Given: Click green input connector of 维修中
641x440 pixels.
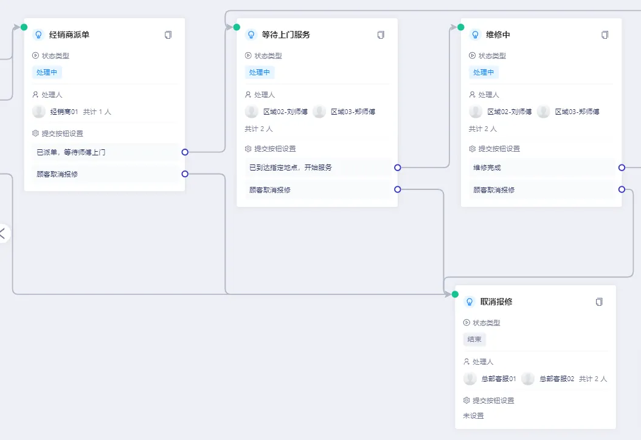Looking at the screenshot, I should [461, 27].
